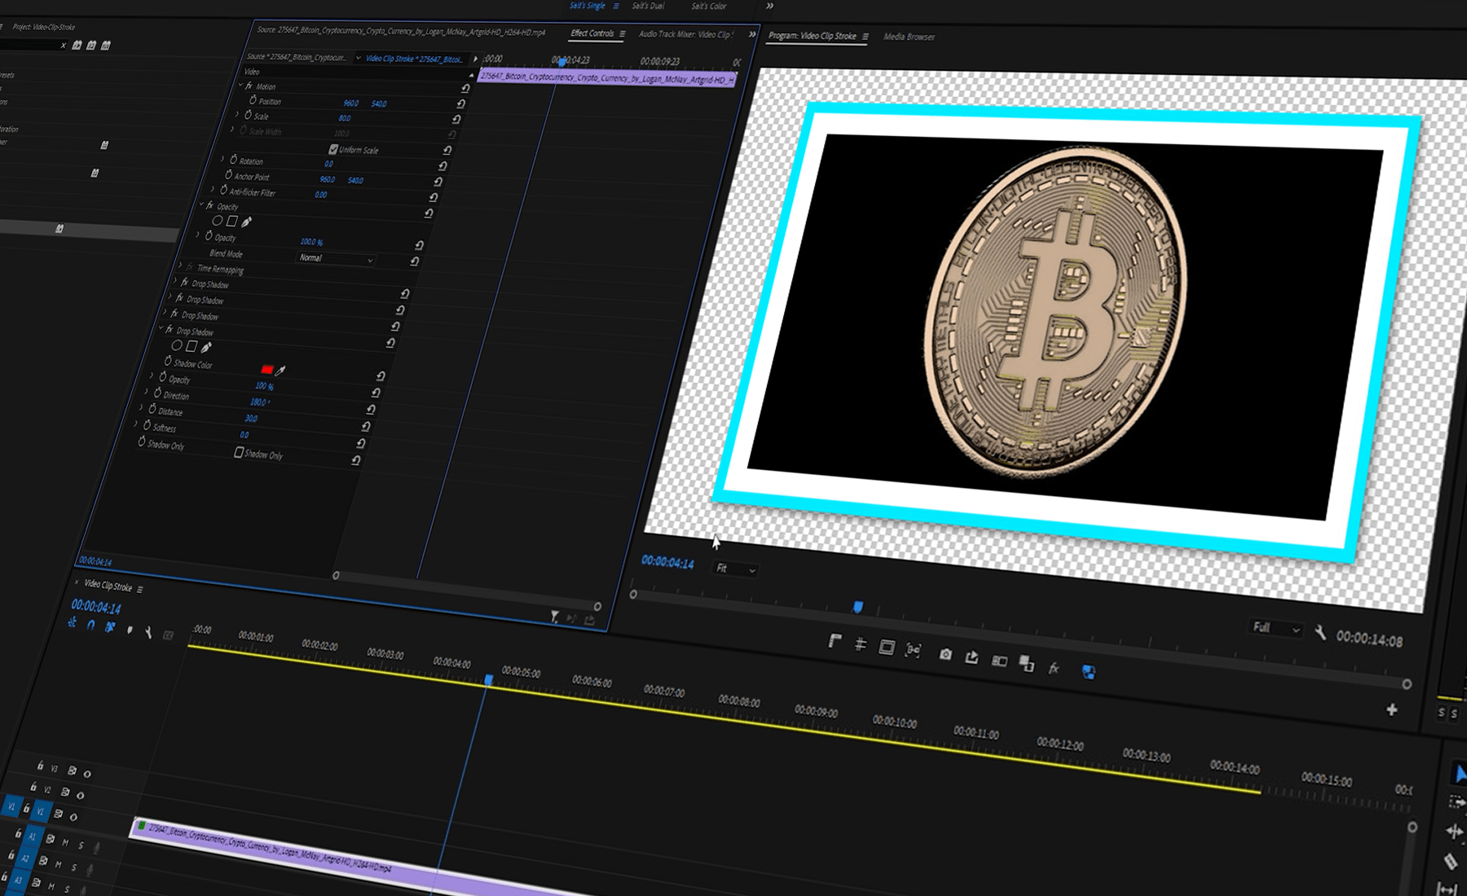The width and height of the screenshot is (1467, 896).
Task: Expand the Direction property
Action: [x=147, y=393]
